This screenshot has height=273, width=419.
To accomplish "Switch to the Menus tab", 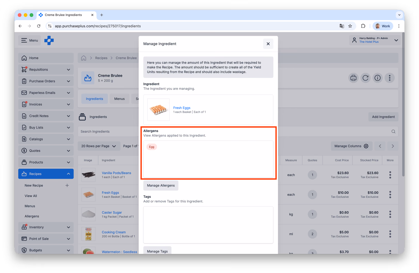I will pos(119,99).
